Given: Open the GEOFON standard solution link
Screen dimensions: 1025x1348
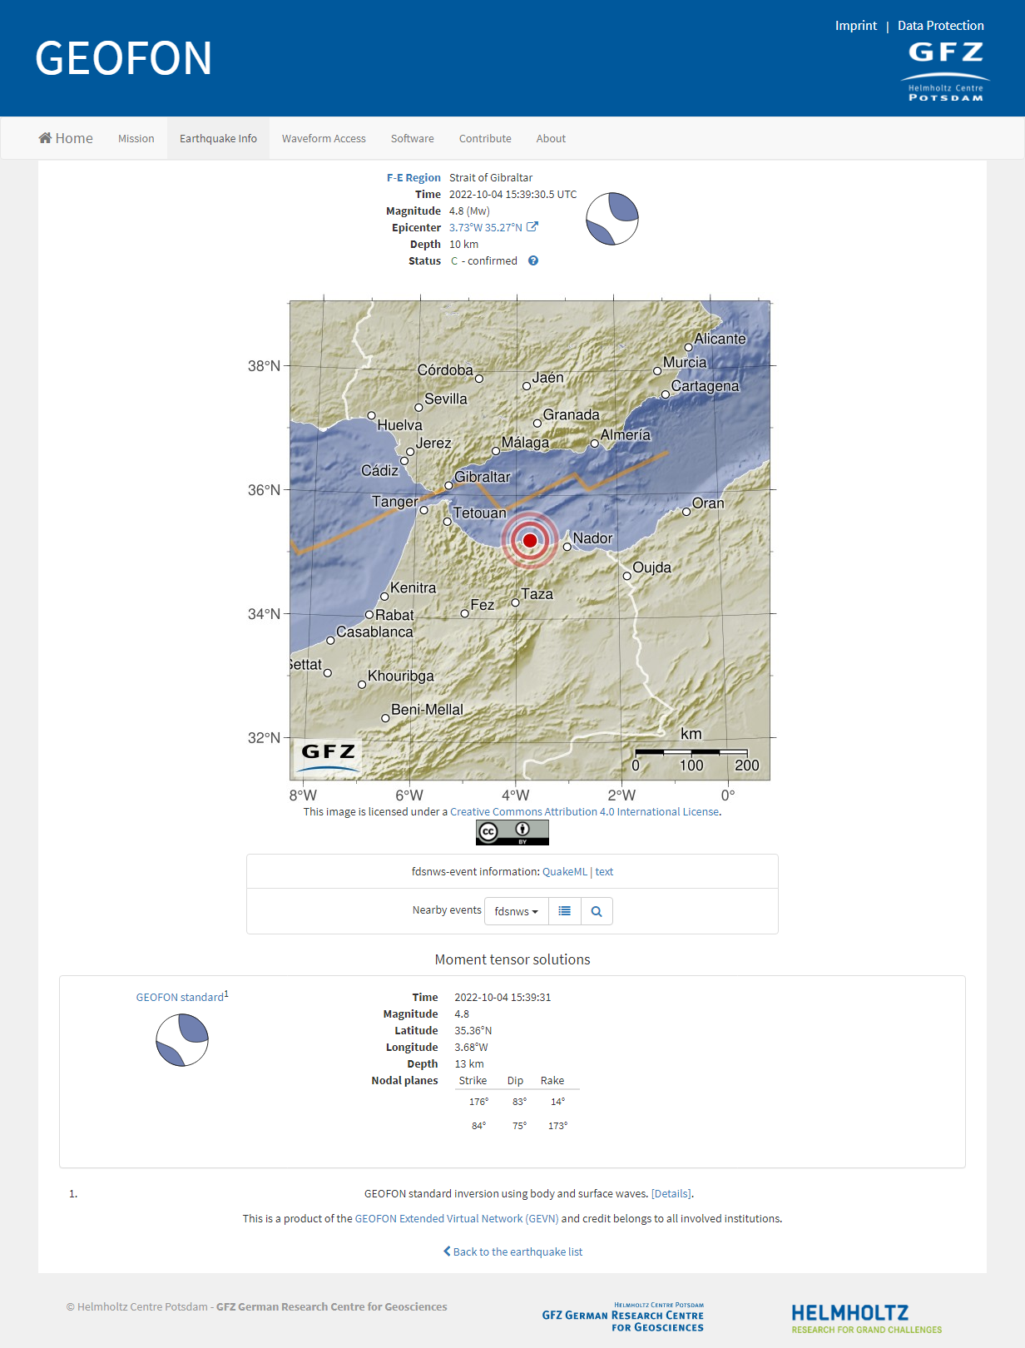Looking at the screenshot, I should click(180, 997).
